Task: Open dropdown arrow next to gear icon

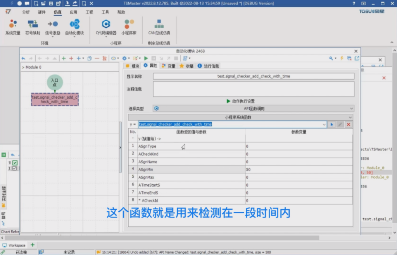Action: click(x=129, y=58)
